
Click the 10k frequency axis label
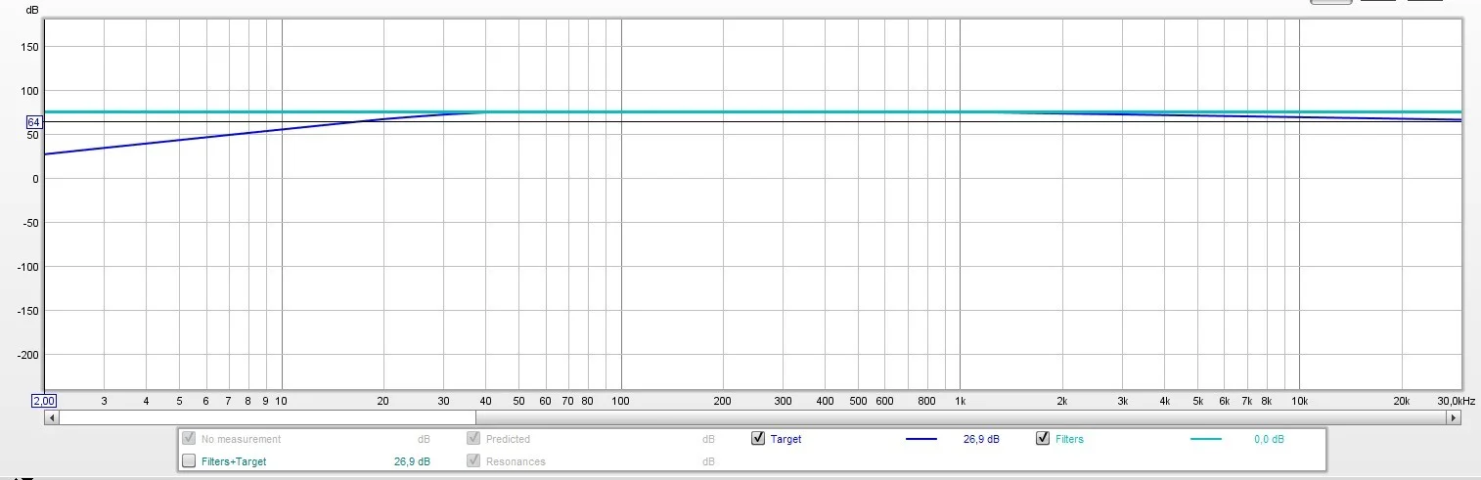coord(1299,401)
